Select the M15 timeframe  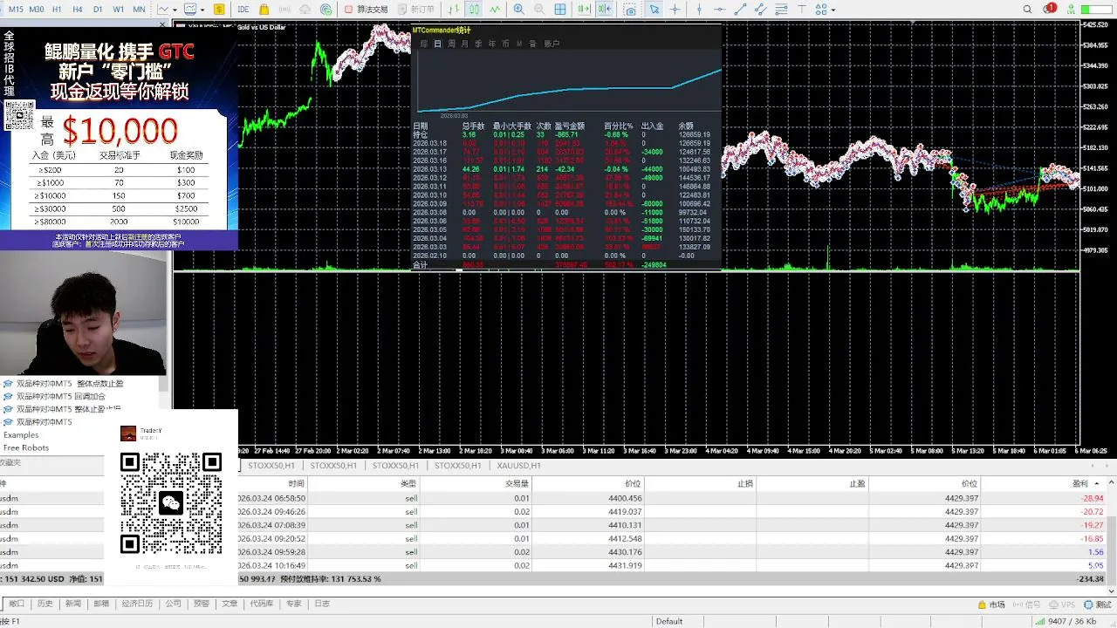click(x=16, y=9)
